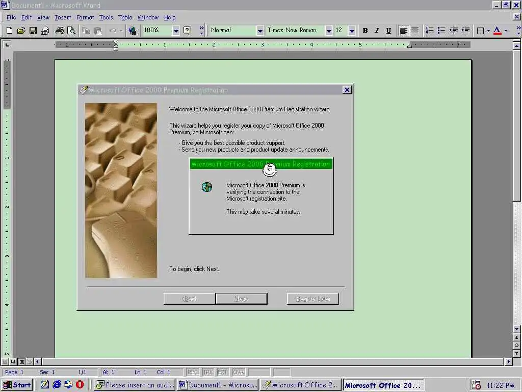Create a new blank document

pos(9,31)
